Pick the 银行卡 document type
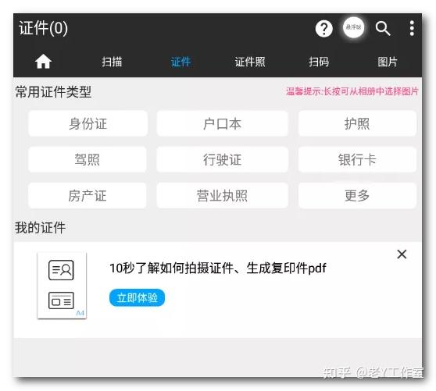This screenshot has width=436, height=391. click(357, 159)
